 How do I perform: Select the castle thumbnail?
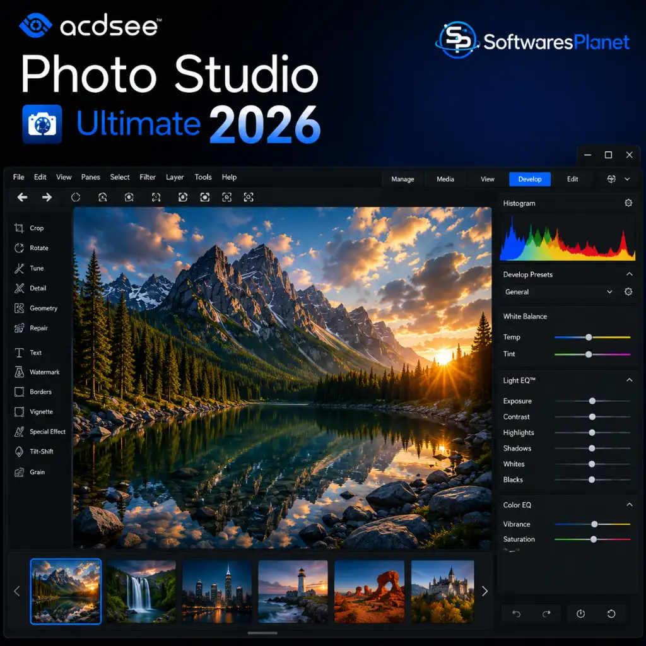coord(443,591)
